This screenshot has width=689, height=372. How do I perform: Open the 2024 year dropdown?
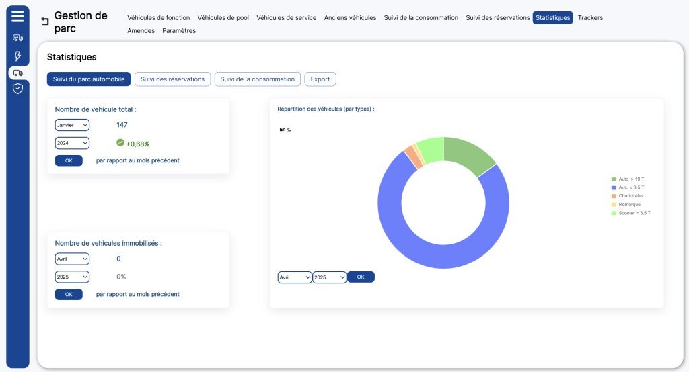[x=72, y=143]
